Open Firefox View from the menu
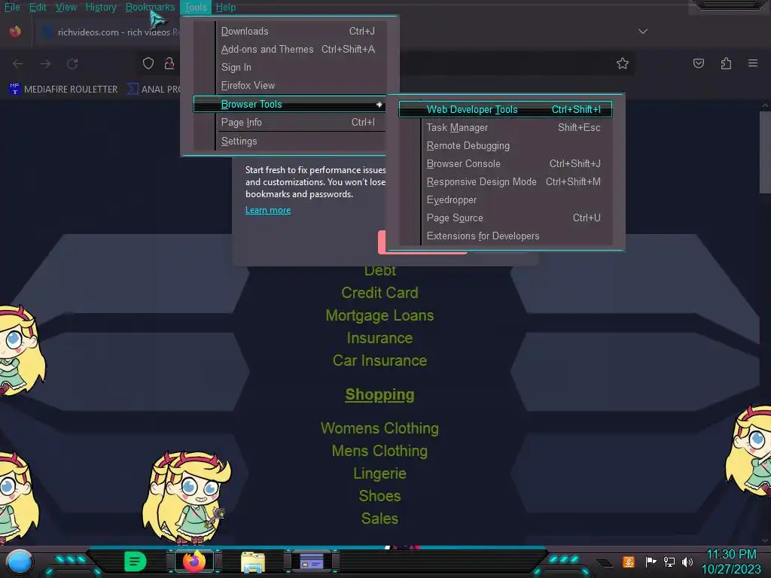771x578 pixels. pyautogui.click(x=289, y=86)
